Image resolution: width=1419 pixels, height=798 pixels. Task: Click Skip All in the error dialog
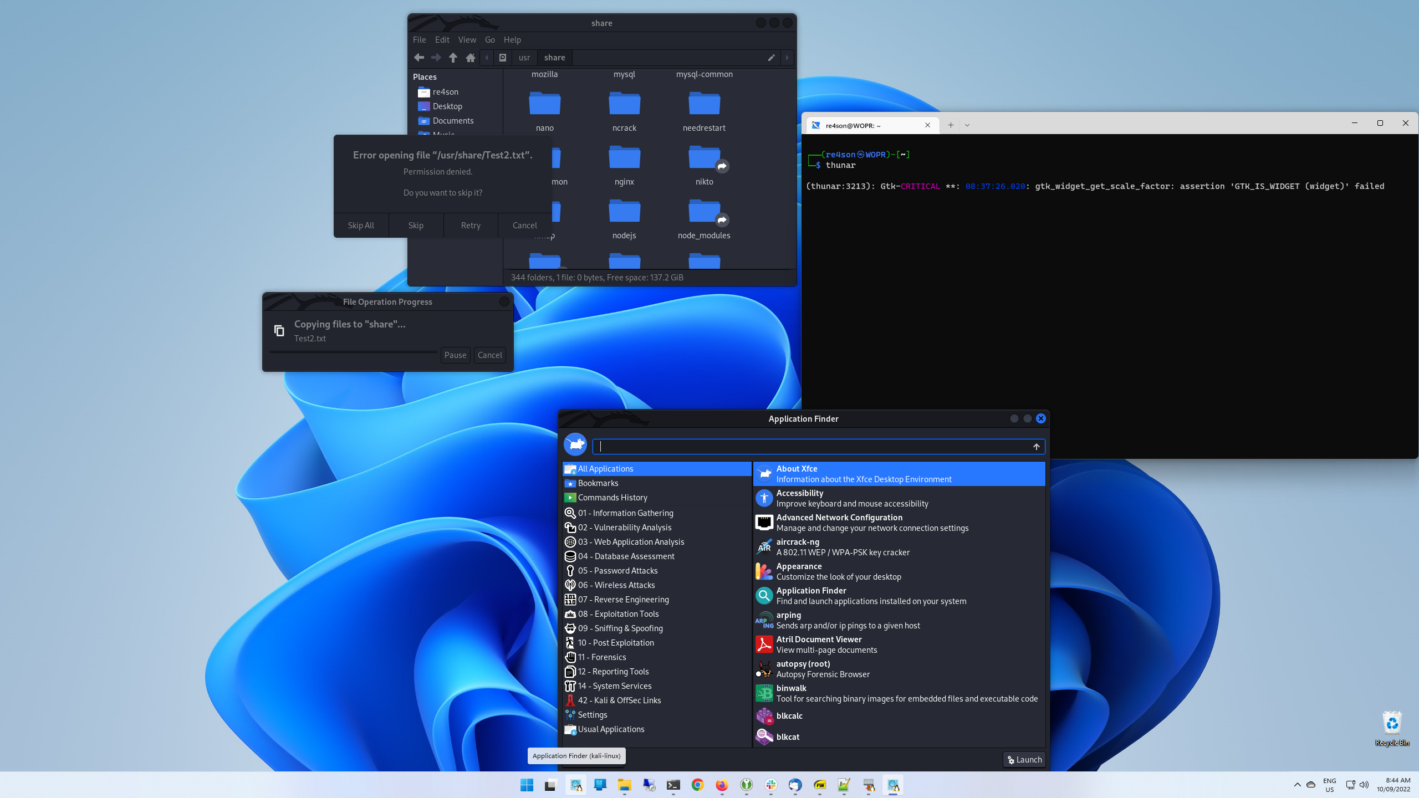tap(361, 226)
